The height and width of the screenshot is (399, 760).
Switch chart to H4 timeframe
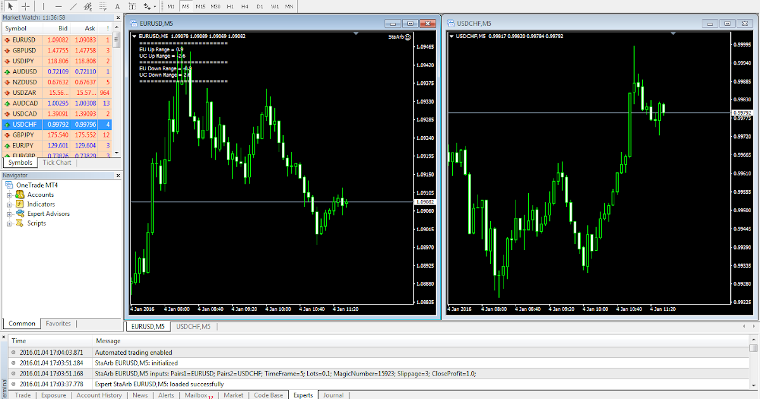point(244,6)
